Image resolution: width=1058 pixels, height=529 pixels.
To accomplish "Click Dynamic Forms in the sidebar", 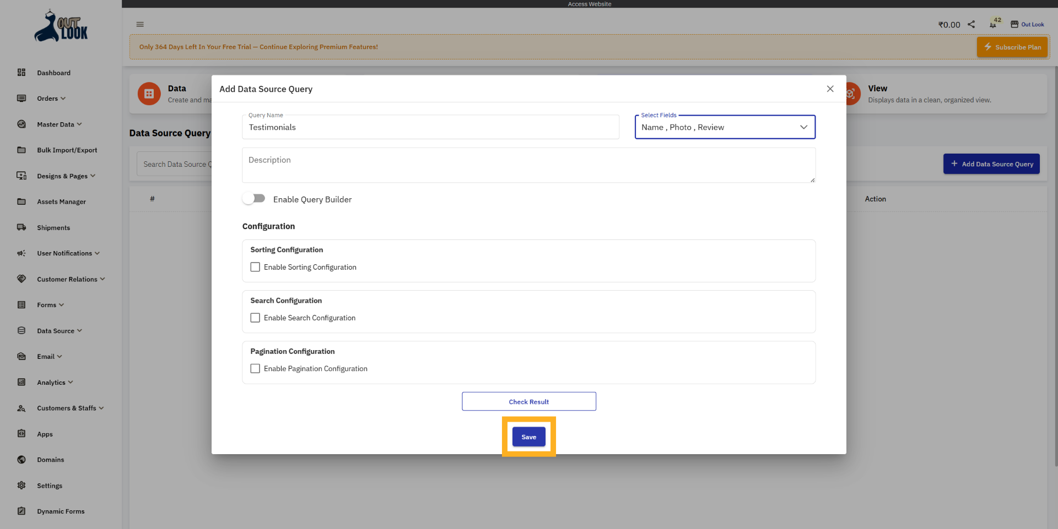I will (60, 511).
